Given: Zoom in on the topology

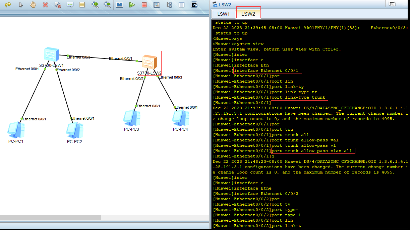Looking at the screenshot, I should tap(95, 5).
